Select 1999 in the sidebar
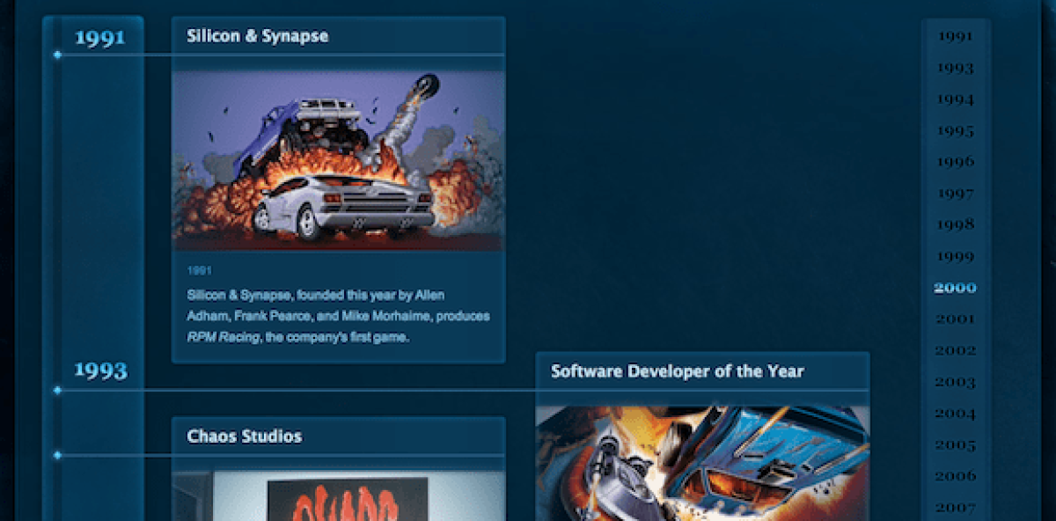This screenshot has height=521, width=1056. click(955, 257)
